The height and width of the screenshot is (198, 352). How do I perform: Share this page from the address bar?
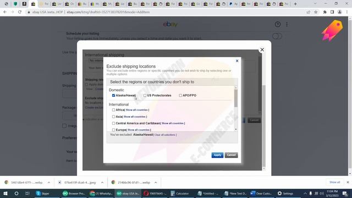click(309, 12)
